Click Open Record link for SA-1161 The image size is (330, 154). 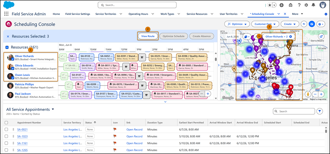pos(134,143)
